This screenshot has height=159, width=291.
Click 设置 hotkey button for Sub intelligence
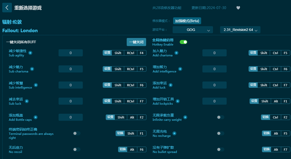(108, 85)
